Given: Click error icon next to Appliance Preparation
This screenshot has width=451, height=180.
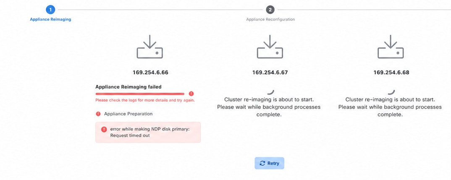Looking at the screenshot, I should [98, 114].
